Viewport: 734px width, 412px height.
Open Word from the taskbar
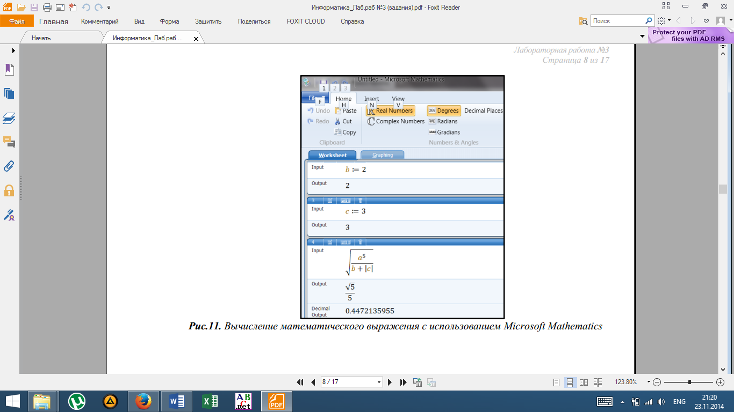click(x=177, y=401)
